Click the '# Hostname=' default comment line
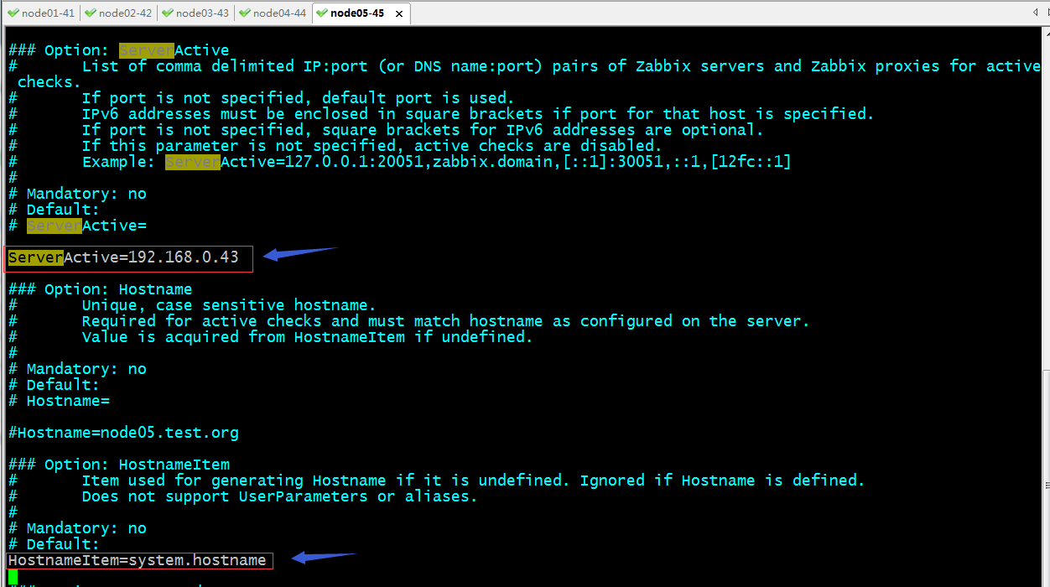 point(59,401)
